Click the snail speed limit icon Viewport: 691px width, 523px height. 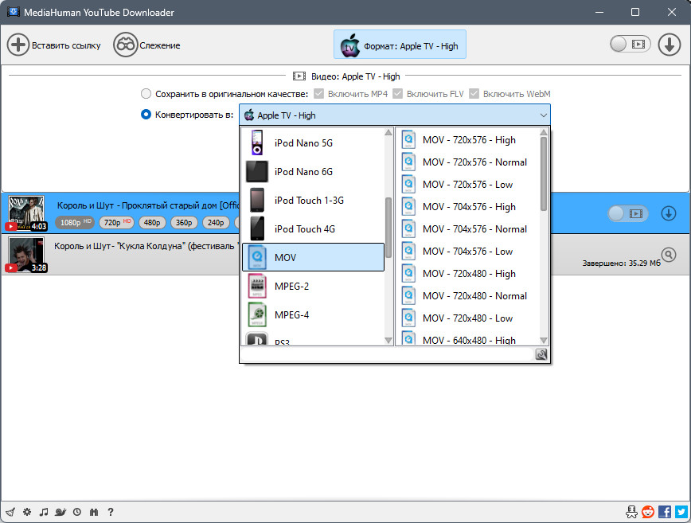[x=61, y=512]
